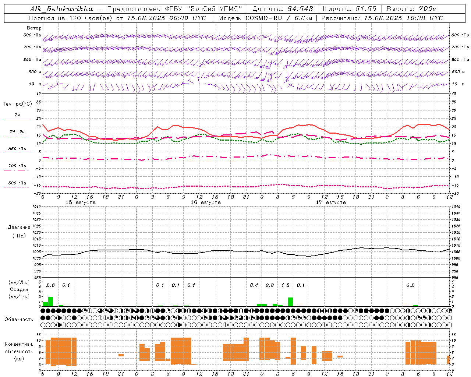Click the 1.8 precipitation amount value
This screenshot has height=377, width=471.
(285, 285)
